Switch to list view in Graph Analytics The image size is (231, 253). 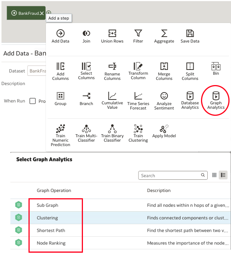(223, 175)
